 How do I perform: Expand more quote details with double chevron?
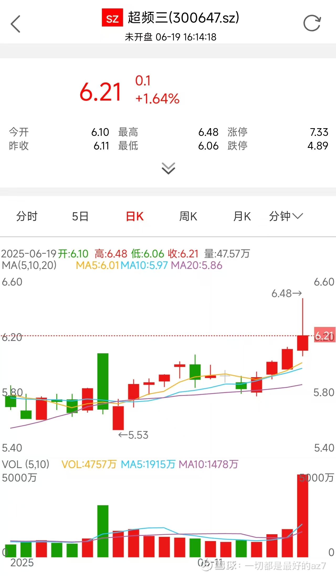(x=168, y=168)
